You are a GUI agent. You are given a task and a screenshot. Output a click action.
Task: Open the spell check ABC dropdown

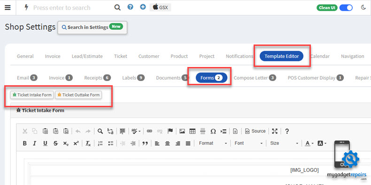click(136, 131)
